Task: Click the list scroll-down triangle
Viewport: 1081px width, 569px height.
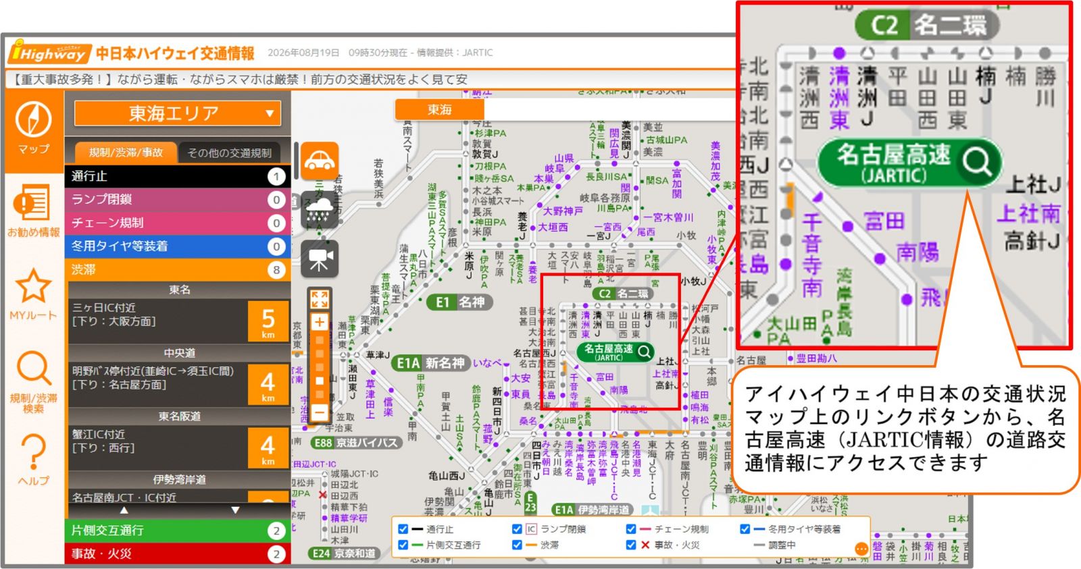Action: (235, 510)
